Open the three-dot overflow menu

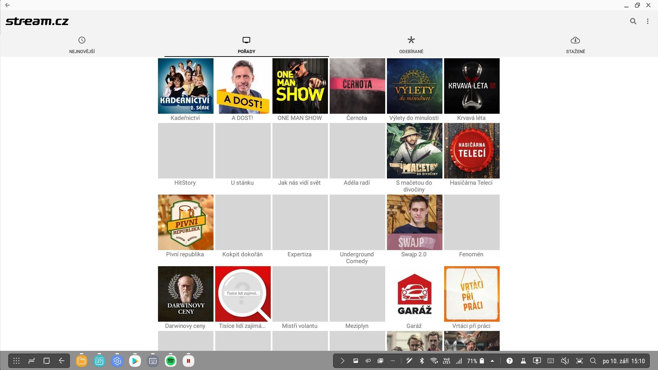tap(647, 21)
